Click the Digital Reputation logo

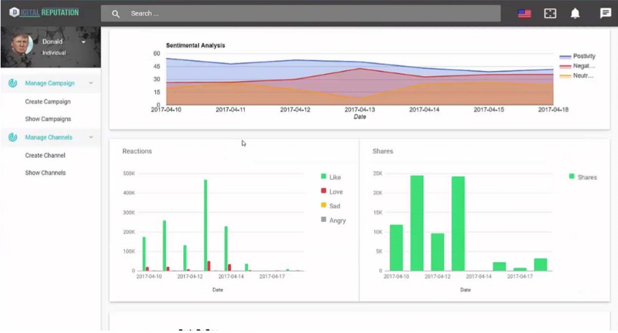45,13
